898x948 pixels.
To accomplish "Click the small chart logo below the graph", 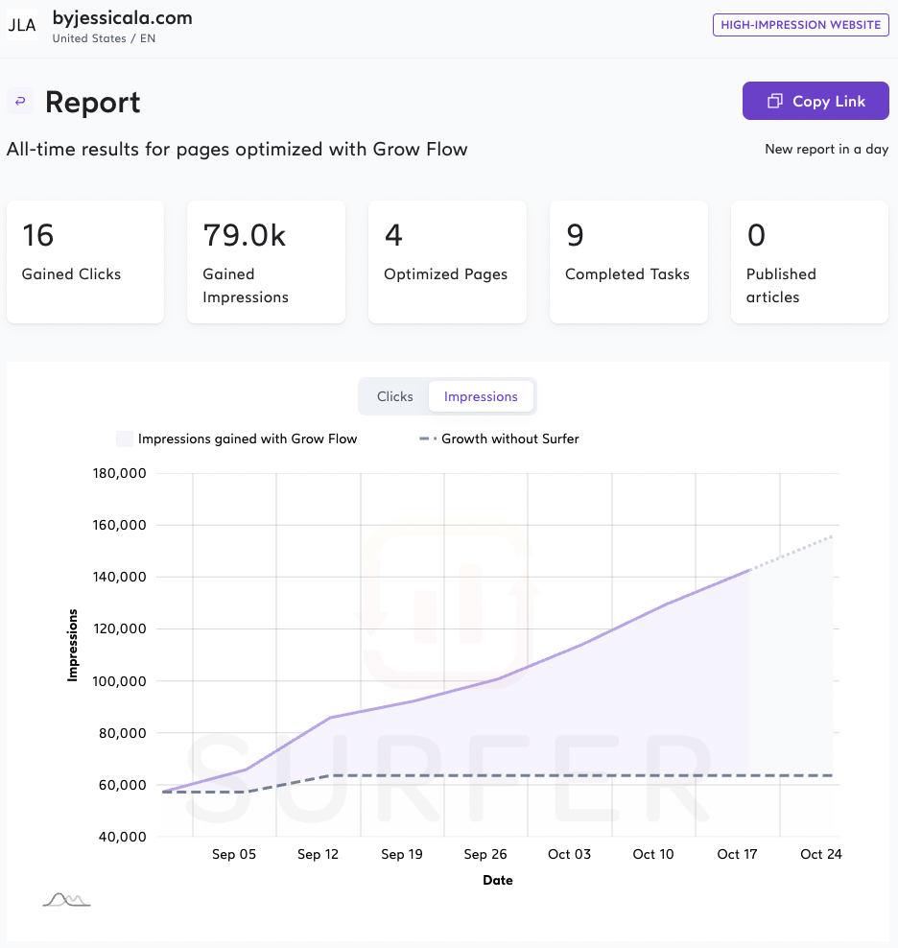I will coord(66,900).
